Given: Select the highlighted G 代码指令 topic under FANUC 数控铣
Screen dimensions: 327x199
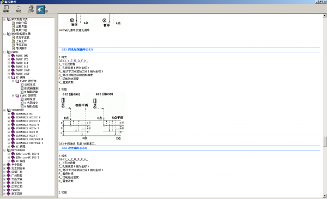Looking at the screenshot, I should 31,88.
